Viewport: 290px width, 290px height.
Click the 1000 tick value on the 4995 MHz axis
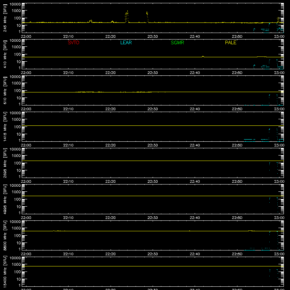tap(16, 192)
